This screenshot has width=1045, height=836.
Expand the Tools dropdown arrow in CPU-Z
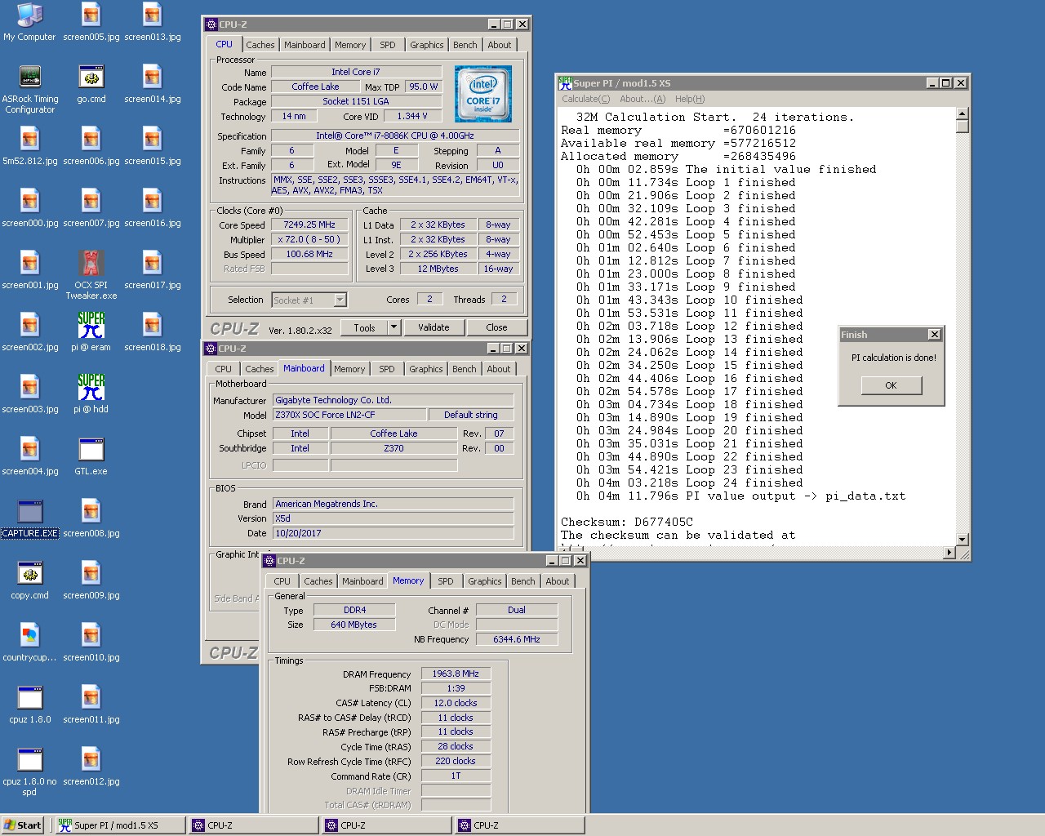pos(394,327)
